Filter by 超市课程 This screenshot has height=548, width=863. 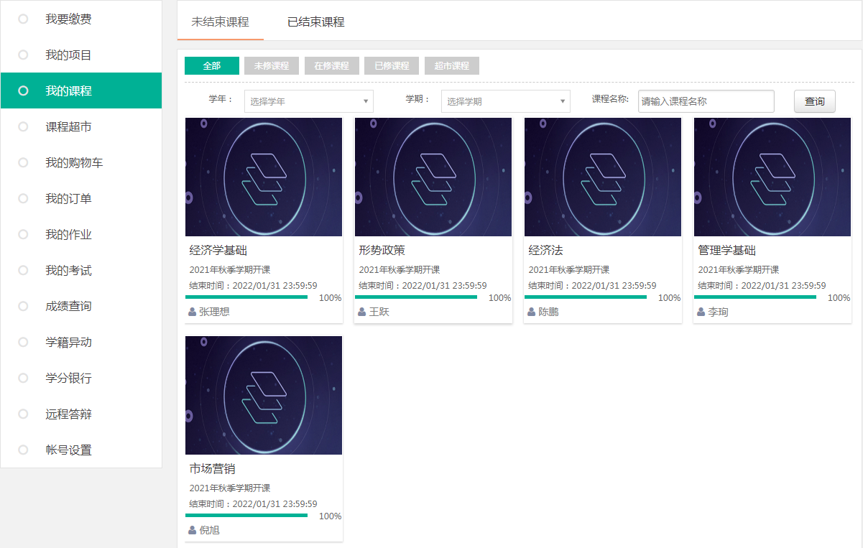[452, 65]
